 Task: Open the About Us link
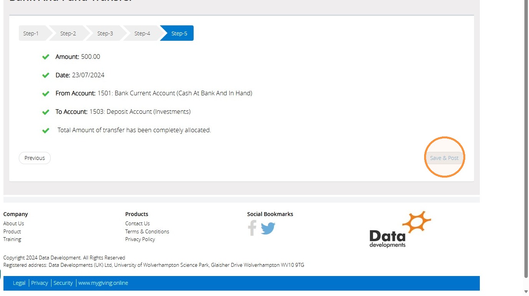(x=13, y=223)
